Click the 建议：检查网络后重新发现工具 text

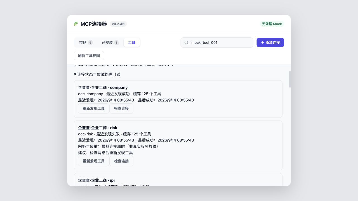point(105,153)
